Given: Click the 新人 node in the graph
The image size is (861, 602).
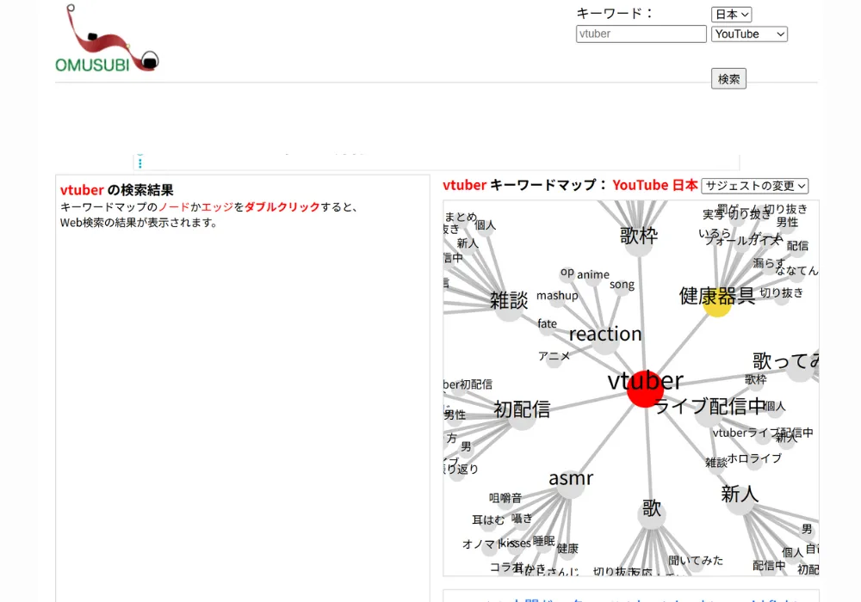Looking at the screenshot, I should click(x=740, y=499).
